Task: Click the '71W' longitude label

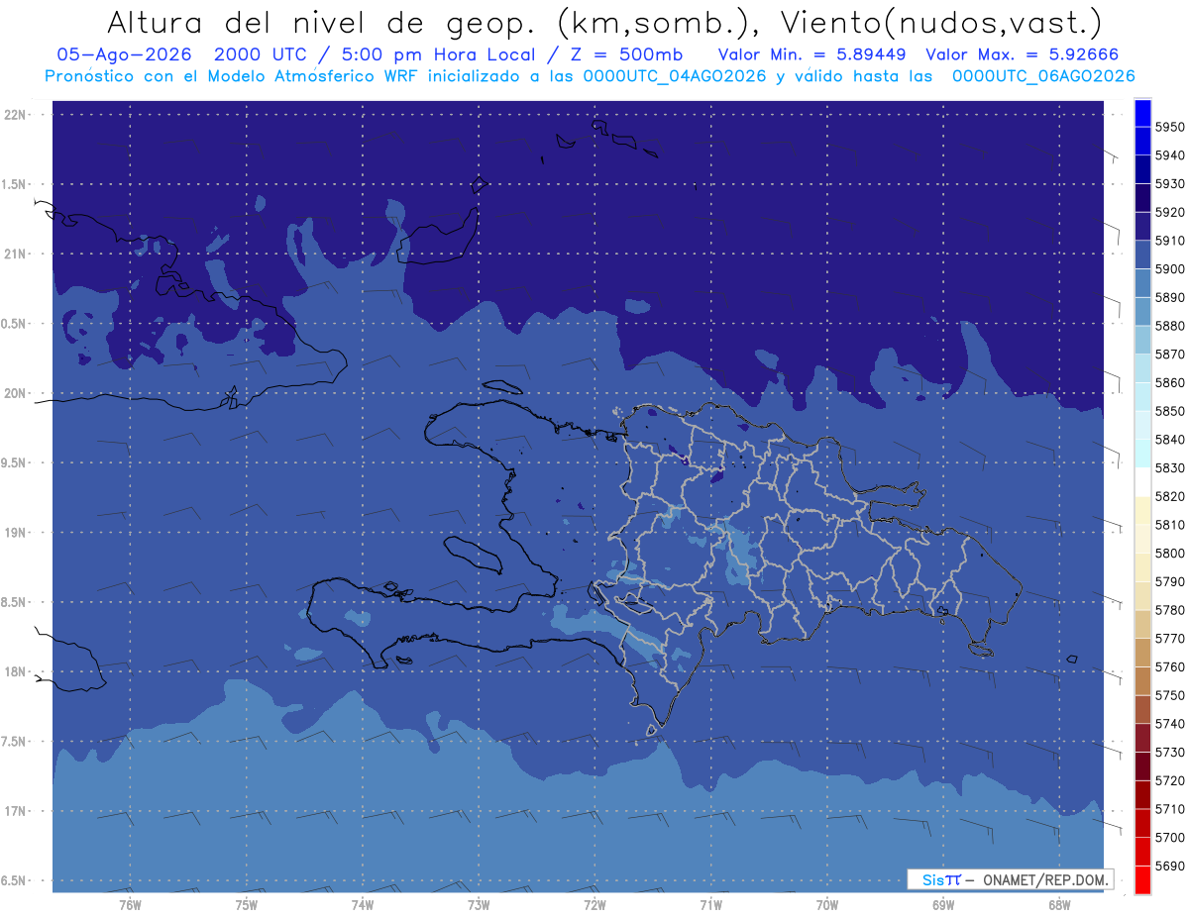Action: click(x=710, y=904)
